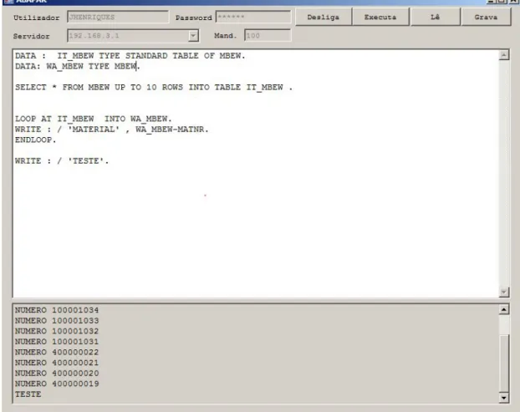
Task: Save with the Grava button
Action: click(486, 17)
